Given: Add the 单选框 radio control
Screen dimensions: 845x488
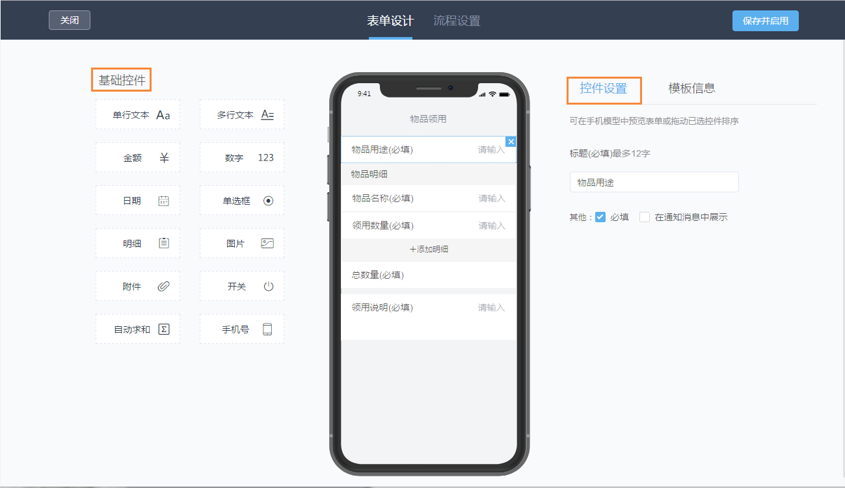Looking at the screenshot, I should click(x=241, y=200).
